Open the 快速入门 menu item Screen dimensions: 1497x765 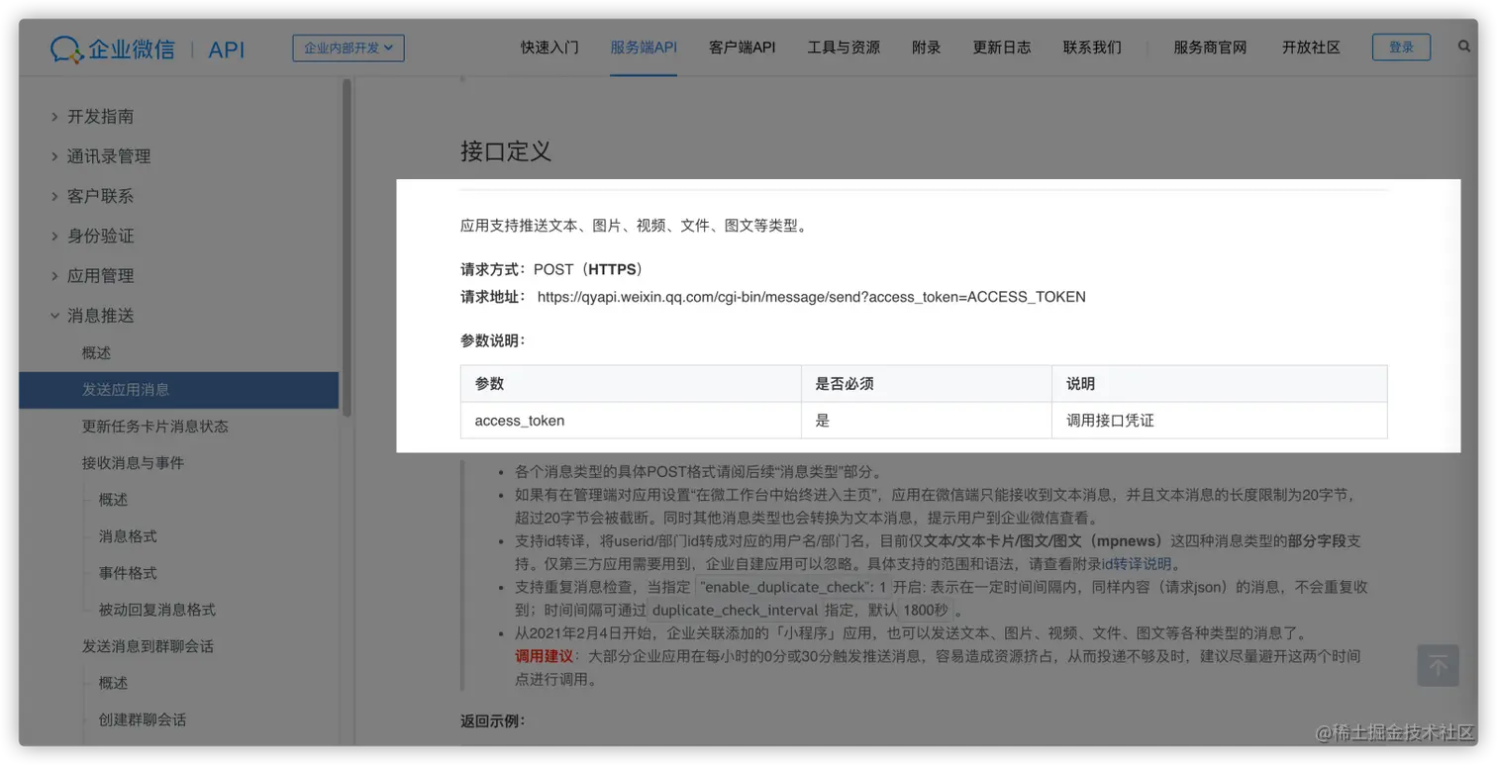549,47
